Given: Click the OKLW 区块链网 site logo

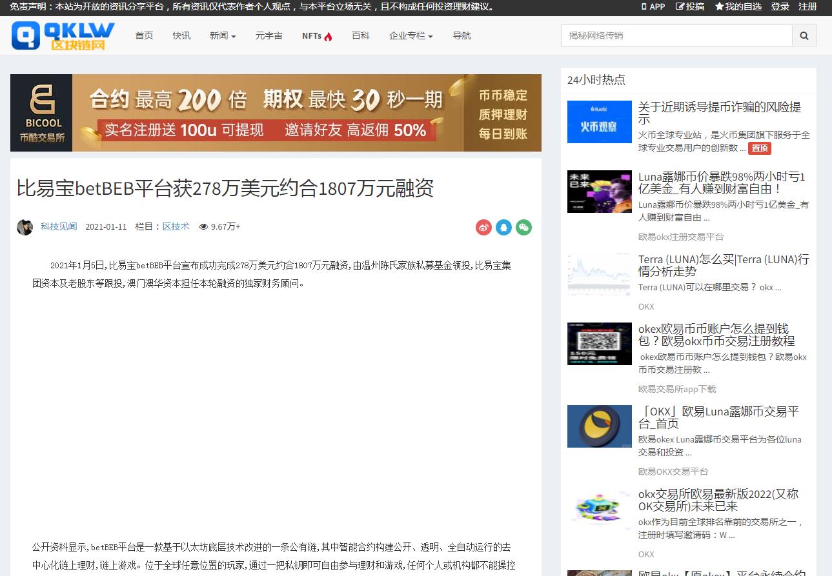Looking at the screenshot, I should [x=63, y=35].
